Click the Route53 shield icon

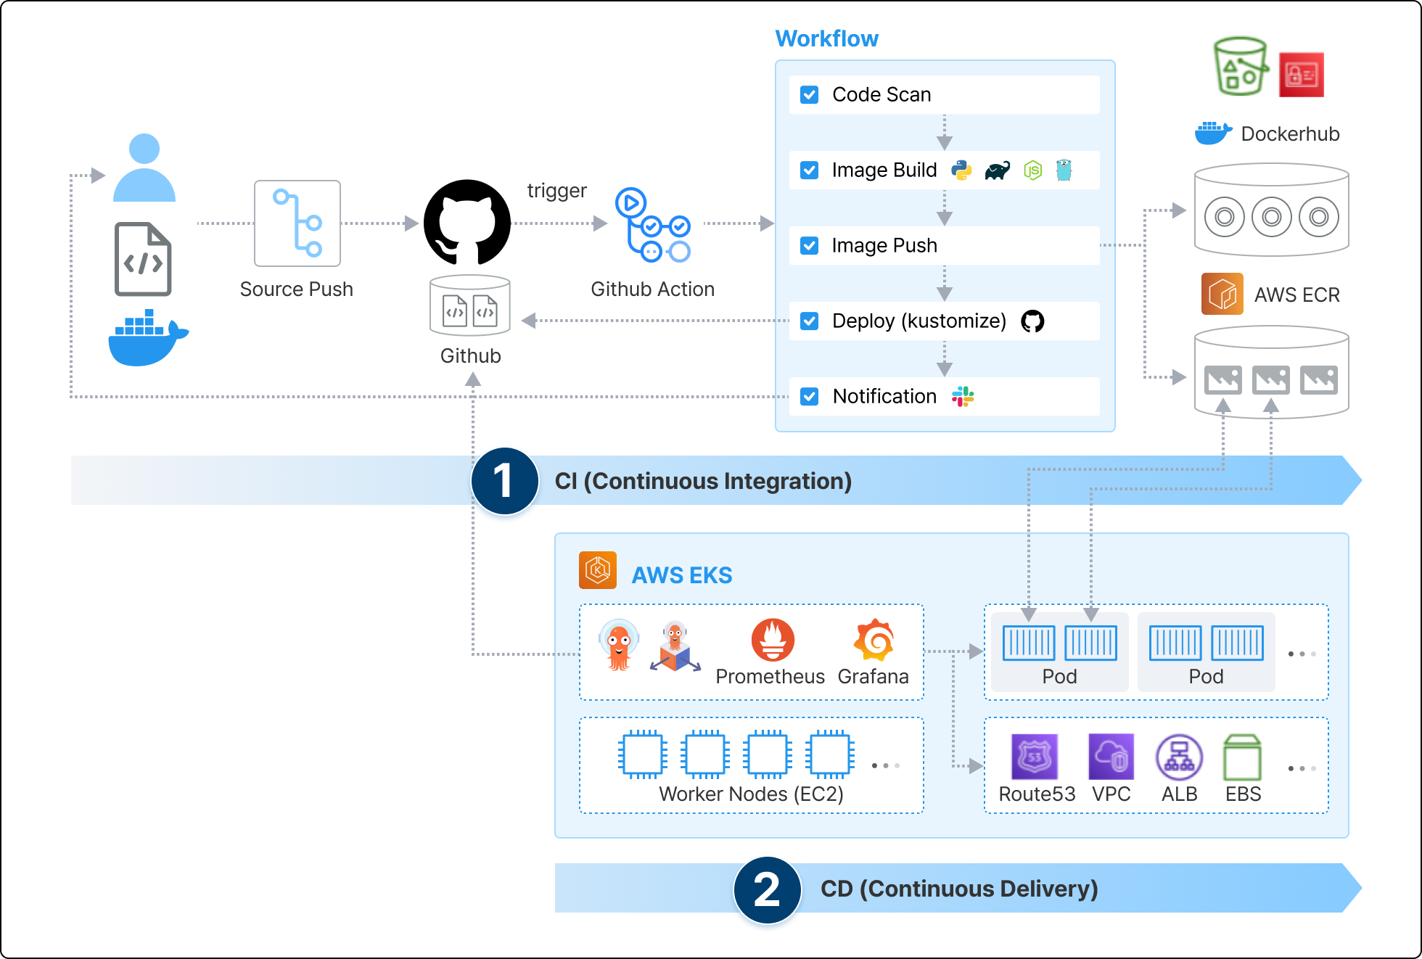coord(1035,757)
